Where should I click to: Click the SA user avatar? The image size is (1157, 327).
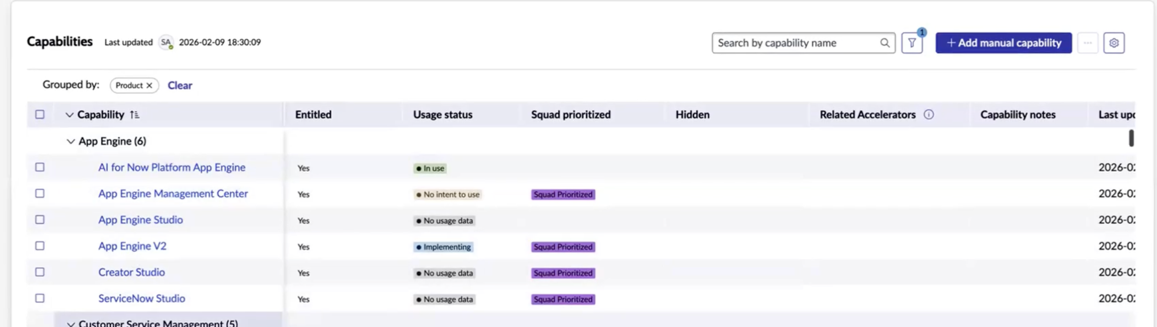tap(166, 43)
